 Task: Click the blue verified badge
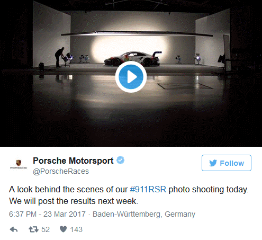click(120, 160)
